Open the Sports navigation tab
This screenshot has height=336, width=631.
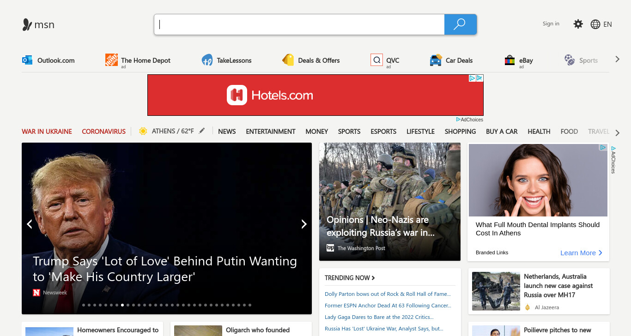tap(349, 132)
